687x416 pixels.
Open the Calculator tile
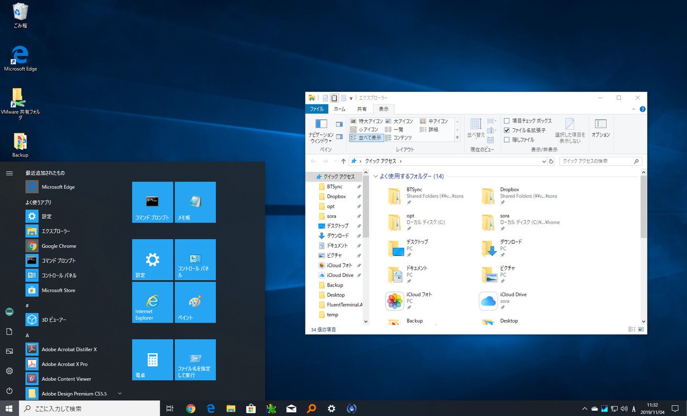(x=152, y=360)
